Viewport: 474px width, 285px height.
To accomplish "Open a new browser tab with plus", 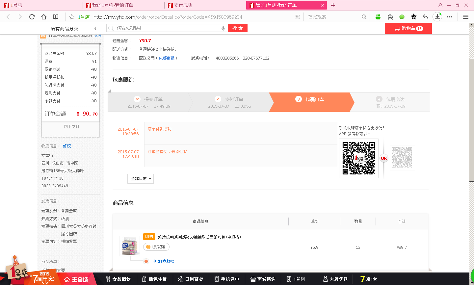I will (x=333, y=5).
